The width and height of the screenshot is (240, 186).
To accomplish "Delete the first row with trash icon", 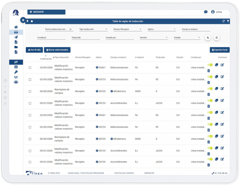I will (x=208, y=70).
